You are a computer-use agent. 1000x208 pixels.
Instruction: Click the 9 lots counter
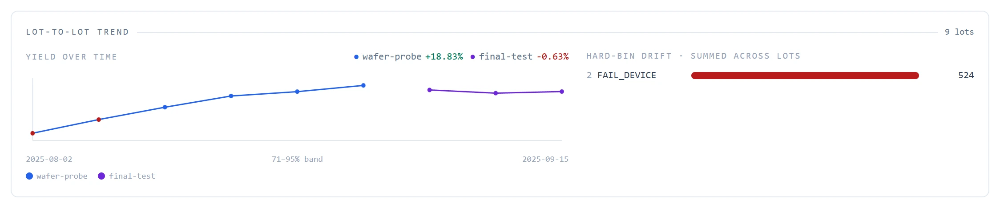coord(959,32)
